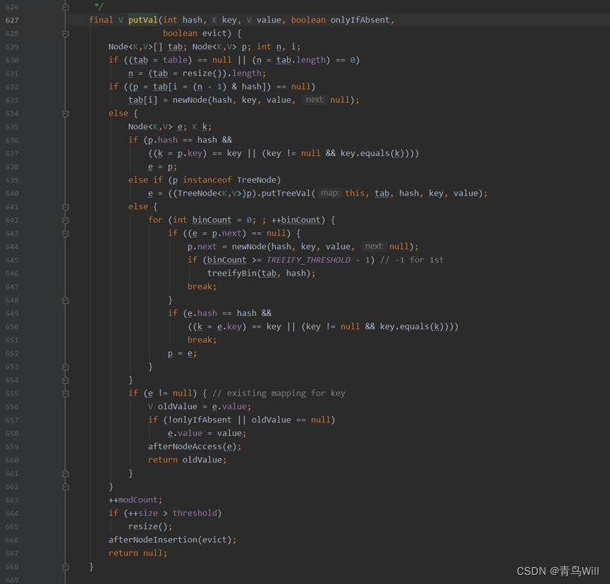Screen dimensions: 610x584
Task: Click the break statement on line 651
Action: 202,340
